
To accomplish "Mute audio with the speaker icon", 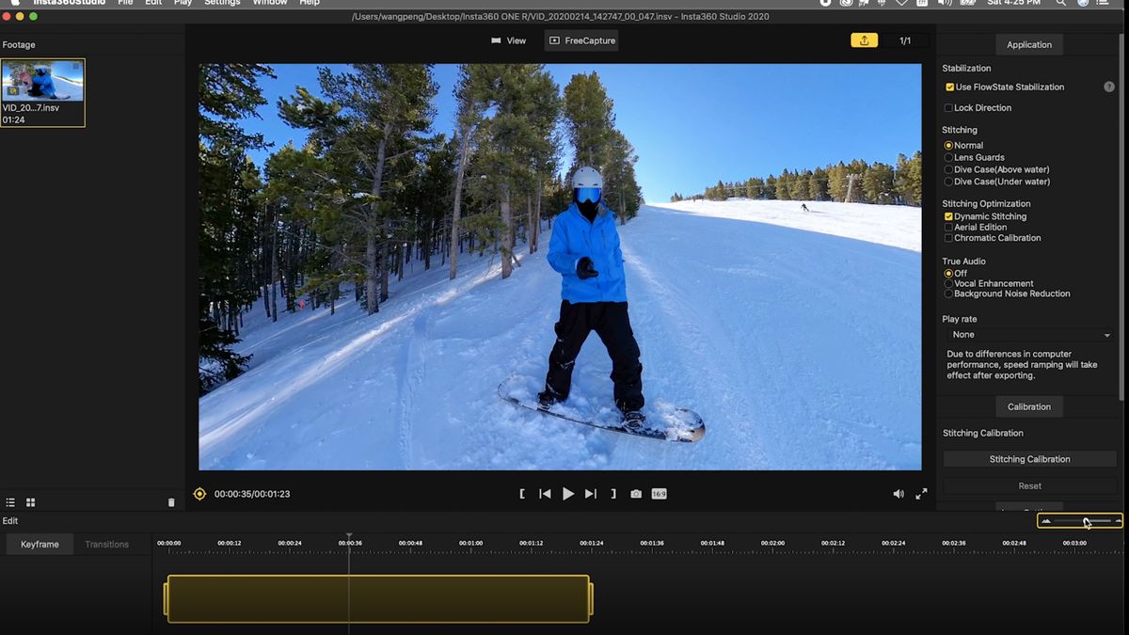I will (898, 494).
